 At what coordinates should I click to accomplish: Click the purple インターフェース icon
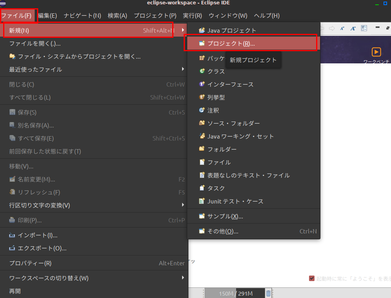(x=202, y=84)
